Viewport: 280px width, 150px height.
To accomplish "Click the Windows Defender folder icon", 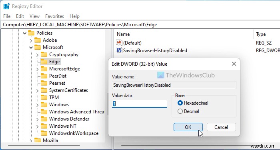I will point(44,119).
